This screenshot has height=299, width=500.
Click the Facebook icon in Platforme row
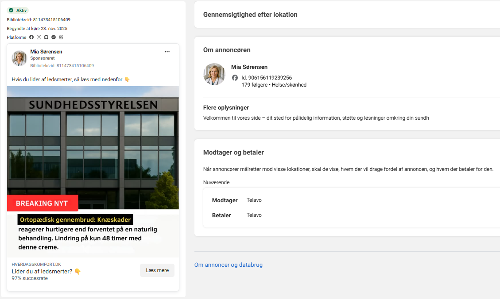pos(31,37)
